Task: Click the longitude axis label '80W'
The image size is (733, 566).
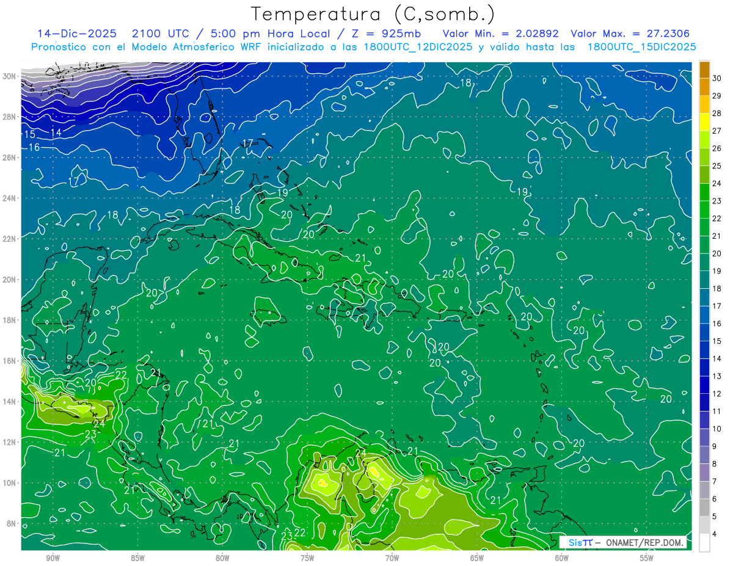Action: 222,558
